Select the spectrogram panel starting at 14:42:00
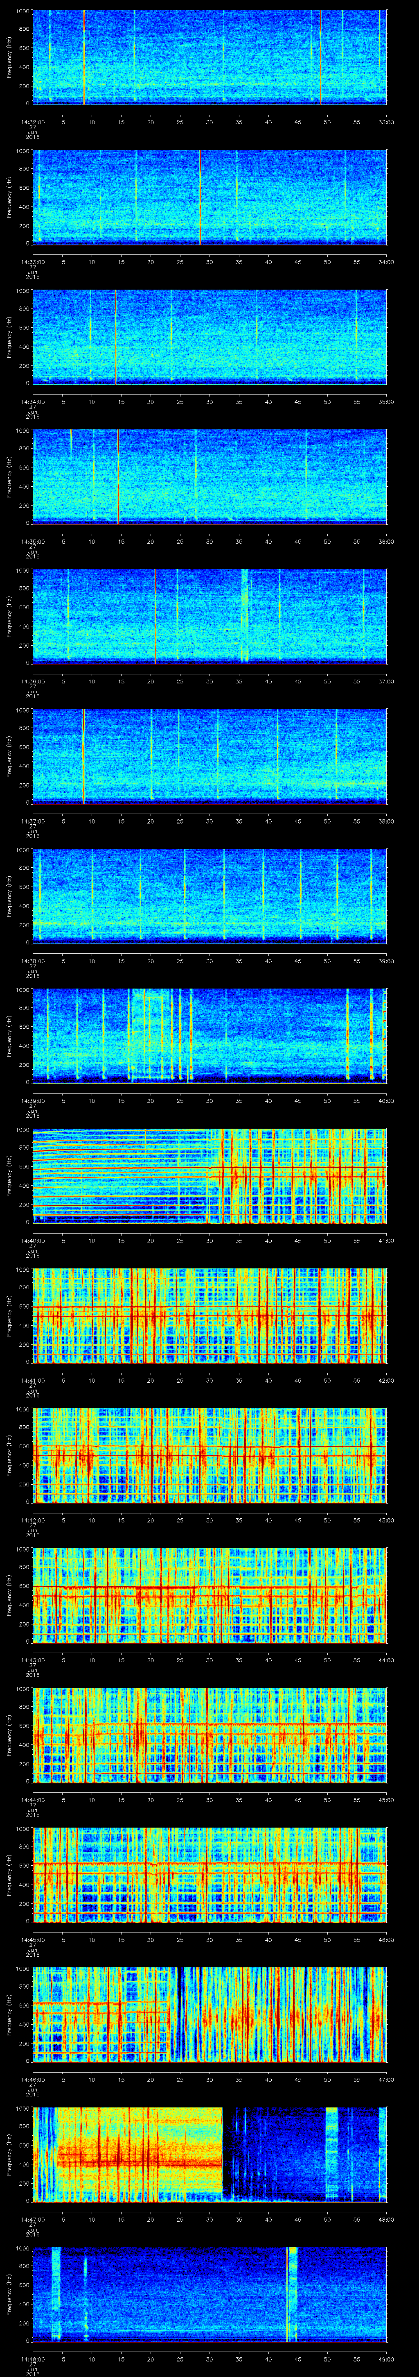 [210, 1455]
